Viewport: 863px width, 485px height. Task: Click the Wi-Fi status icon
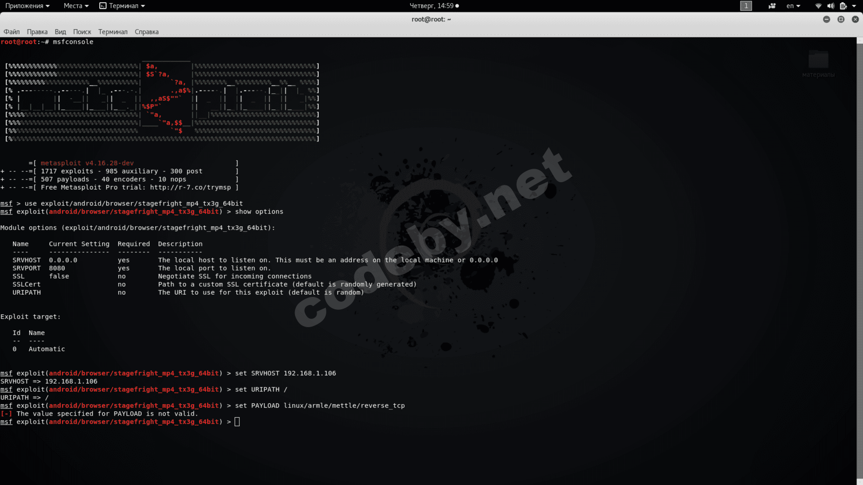(818, 6)
